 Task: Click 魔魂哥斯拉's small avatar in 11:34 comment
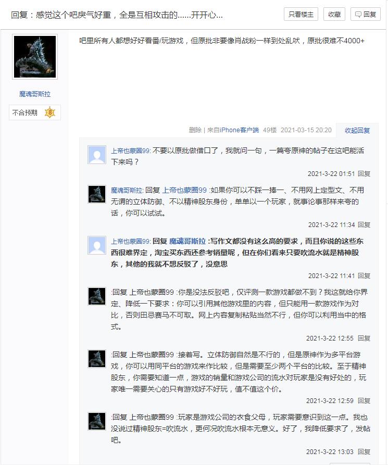pos(97,194)
